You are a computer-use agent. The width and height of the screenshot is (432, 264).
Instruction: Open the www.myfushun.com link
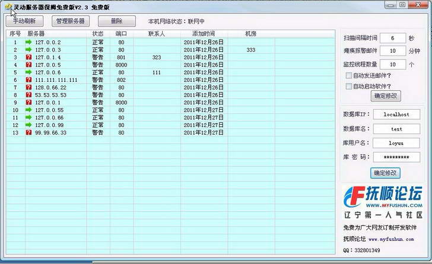[391, 239]
